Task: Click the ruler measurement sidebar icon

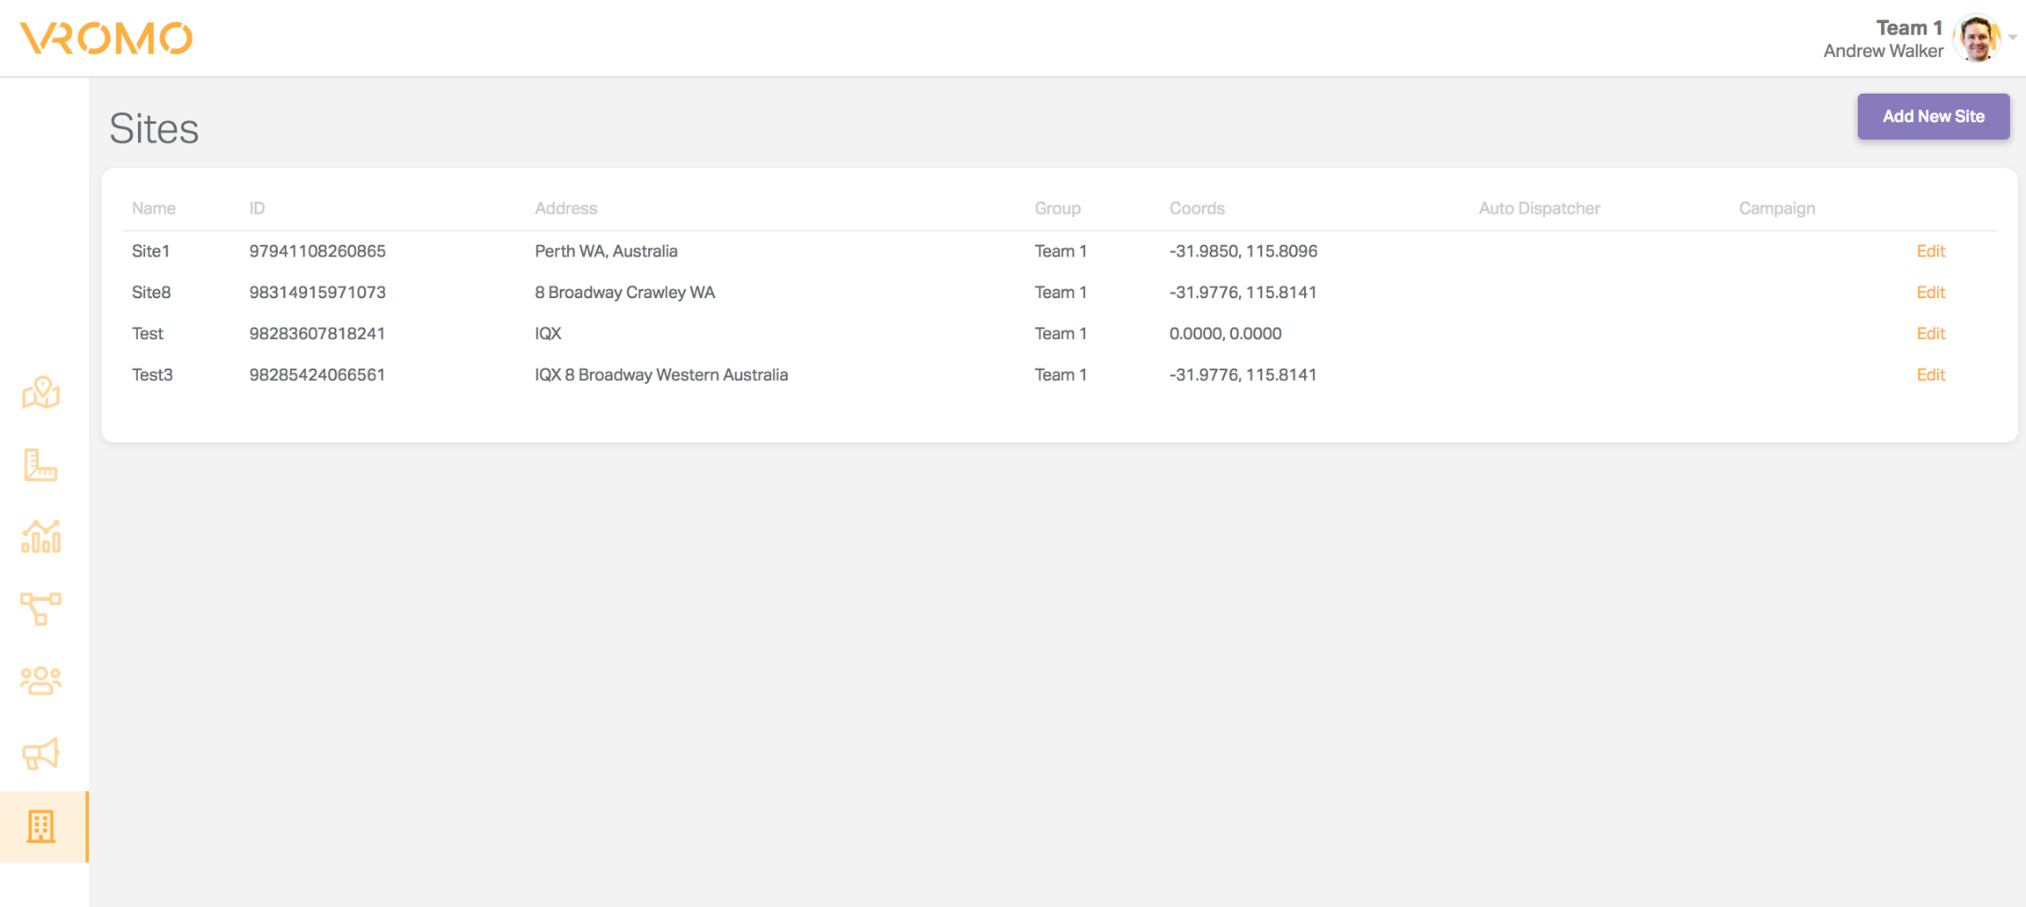Action: [x=40, y=465]
